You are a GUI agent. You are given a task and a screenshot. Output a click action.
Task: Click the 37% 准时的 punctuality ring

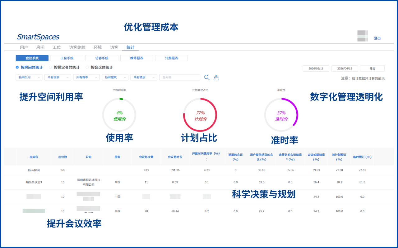(281, 115)
